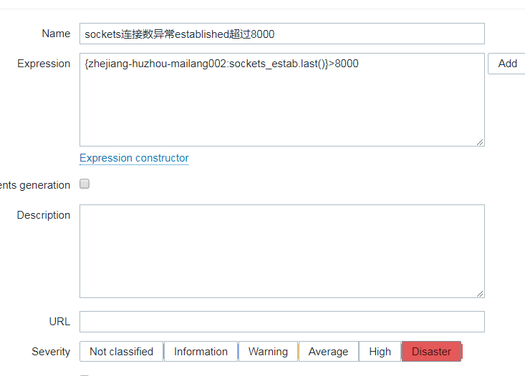Toggle the events generation checkbox

(x=85, y=184)
